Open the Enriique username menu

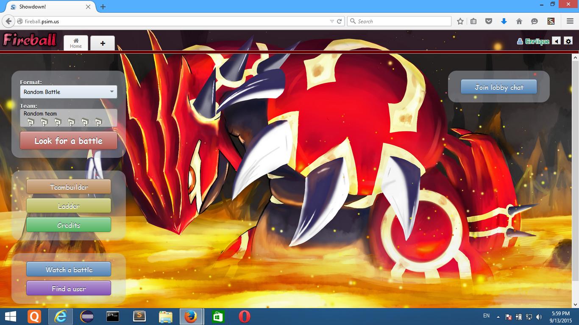pos(533,41)
